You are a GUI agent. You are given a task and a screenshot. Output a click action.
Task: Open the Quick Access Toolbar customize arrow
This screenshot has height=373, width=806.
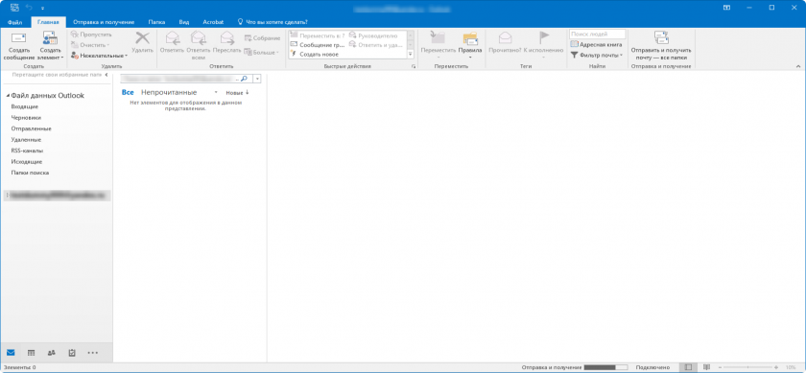click(x=42, y=9)
